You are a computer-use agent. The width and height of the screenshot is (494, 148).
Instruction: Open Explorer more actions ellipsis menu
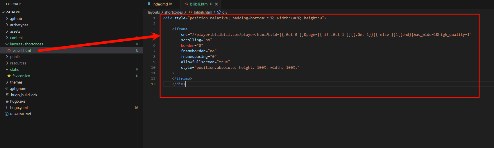coord(137,4)
